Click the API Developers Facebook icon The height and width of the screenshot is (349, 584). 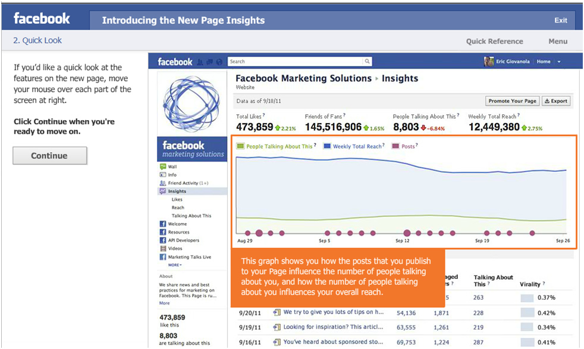click(x=163, y=240)
